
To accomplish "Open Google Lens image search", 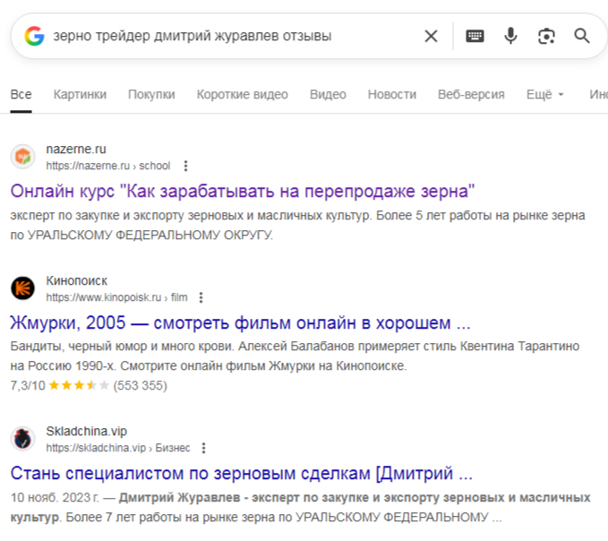I will pyautogui.click(x=546, y=36).
